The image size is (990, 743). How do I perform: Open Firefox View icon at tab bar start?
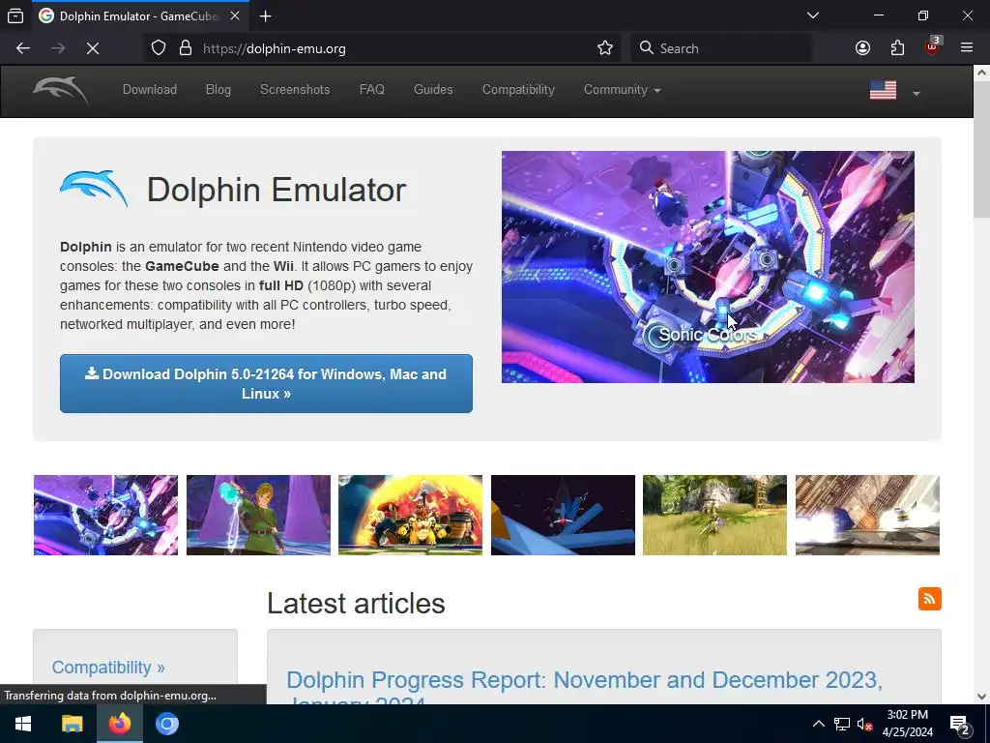(x=15, y=16)
